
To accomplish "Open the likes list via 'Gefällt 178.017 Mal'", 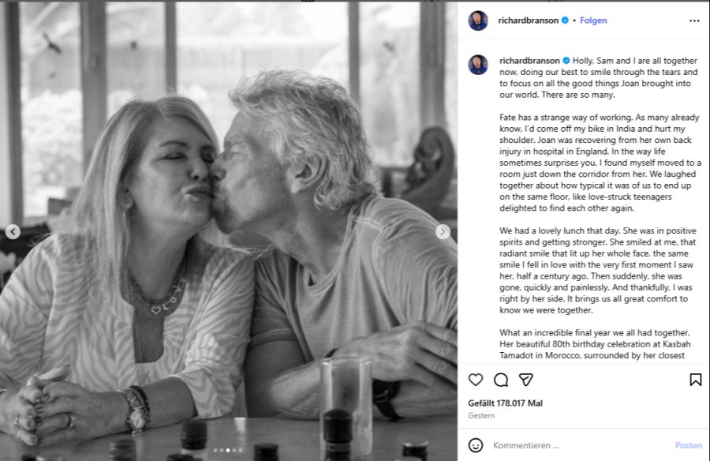I will click(507, 404).
